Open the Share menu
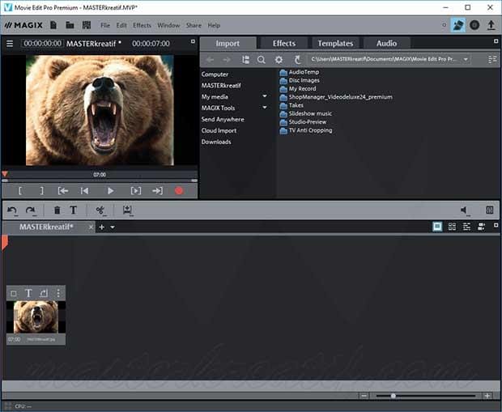 tap(194, 25)
